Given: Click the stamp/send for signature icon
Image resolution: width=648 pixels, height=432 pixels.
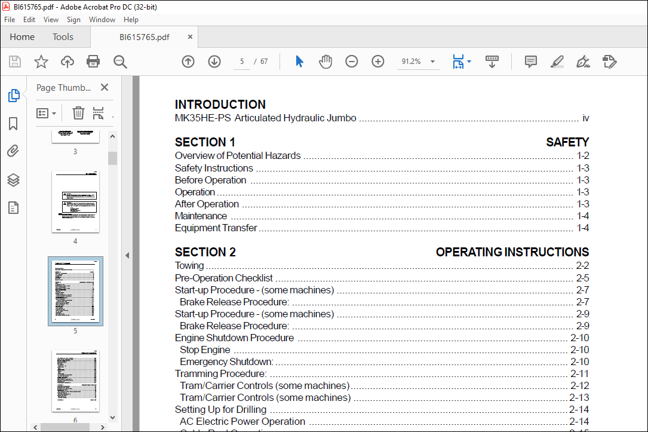Looking at the screenshot, I should pos(610,62).
